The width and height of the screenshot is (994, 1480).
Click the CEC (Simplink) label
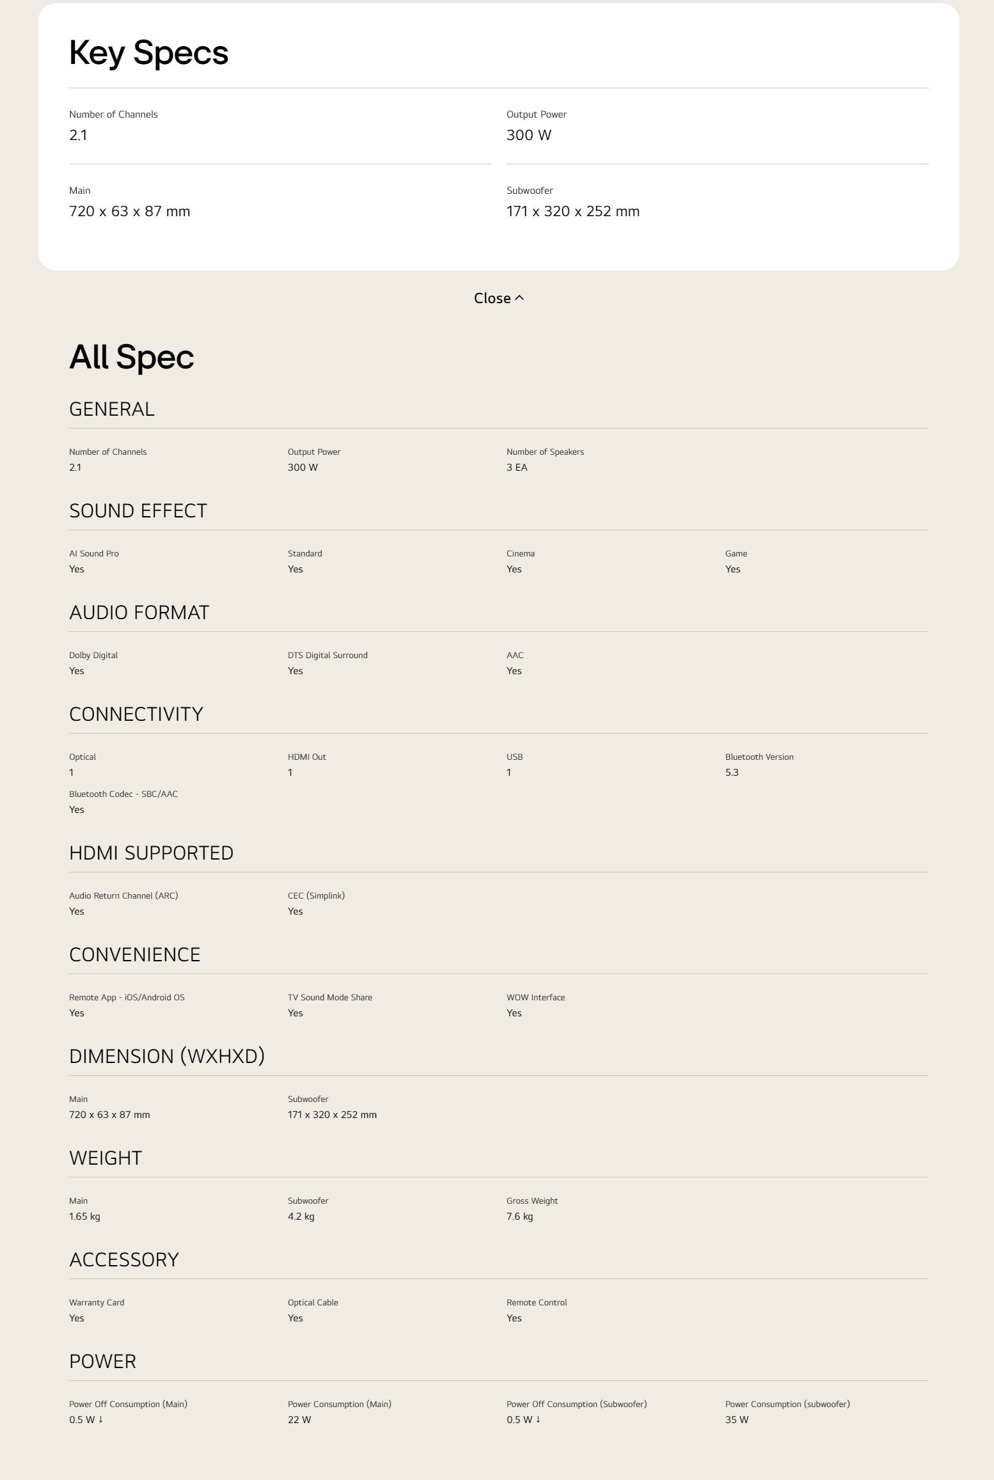(316, 895)
